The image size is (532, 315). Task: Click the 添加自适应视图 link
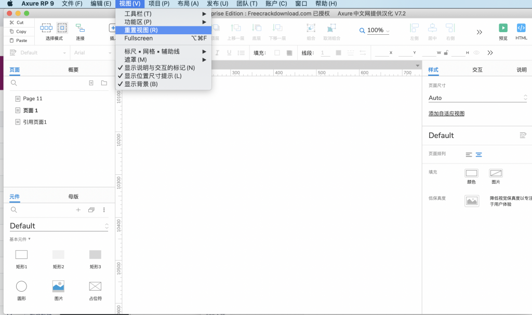pyautogui.click(x=446, y=114)
